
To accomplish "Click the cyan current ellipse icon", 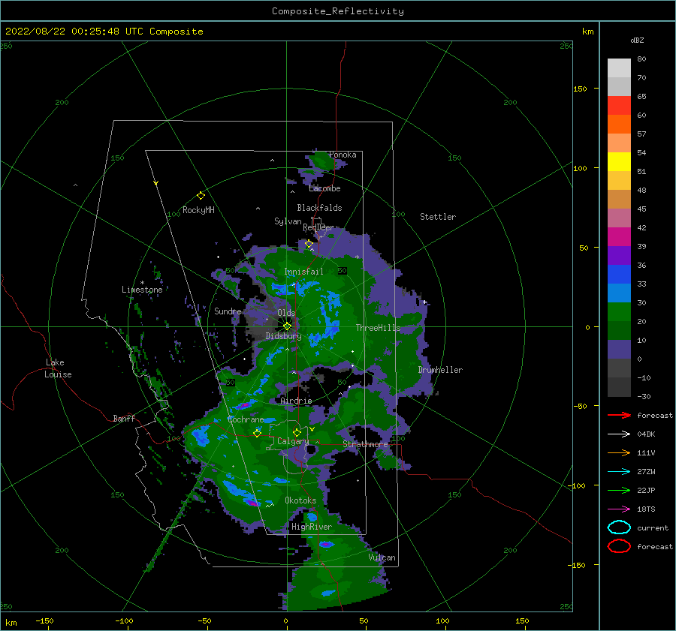I will [x=619, y=527].
